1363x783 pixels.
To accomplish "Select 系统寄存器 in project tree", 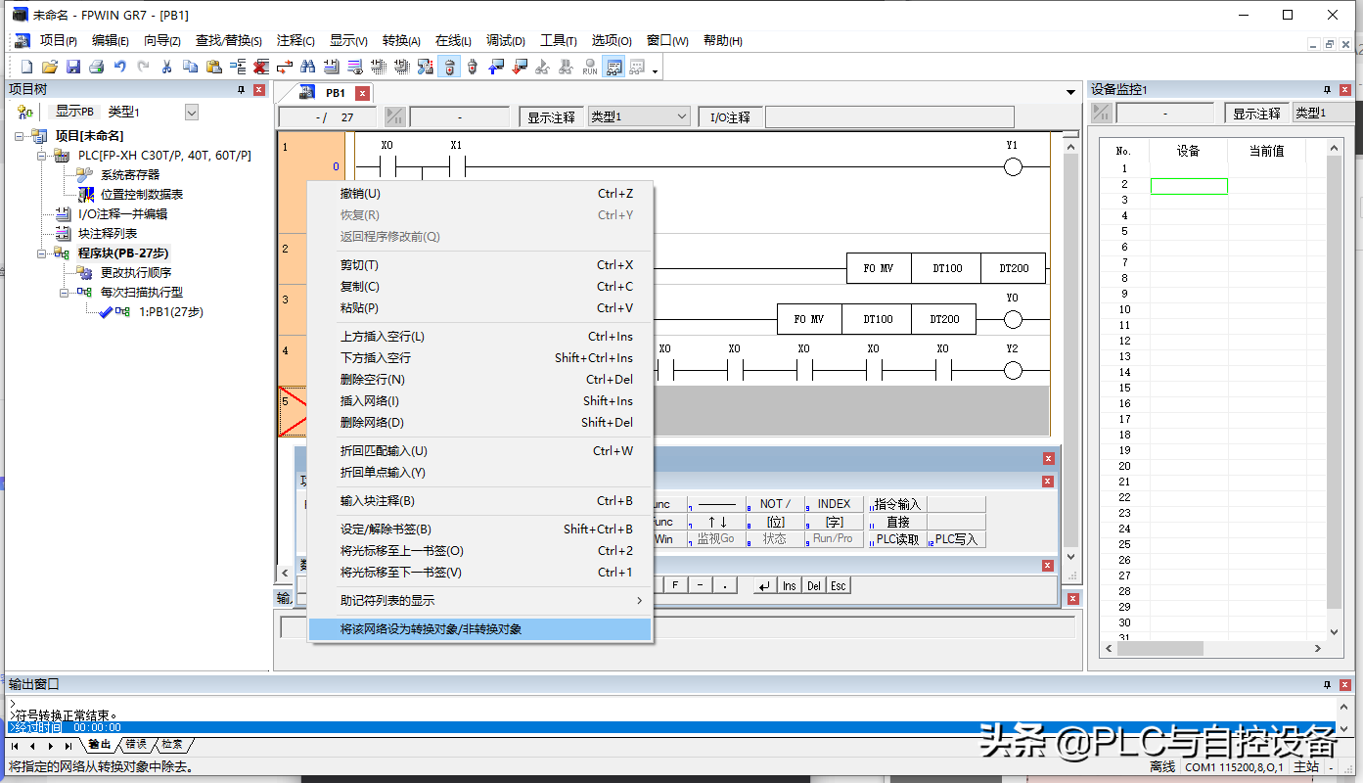I will (x=130, y=174).
